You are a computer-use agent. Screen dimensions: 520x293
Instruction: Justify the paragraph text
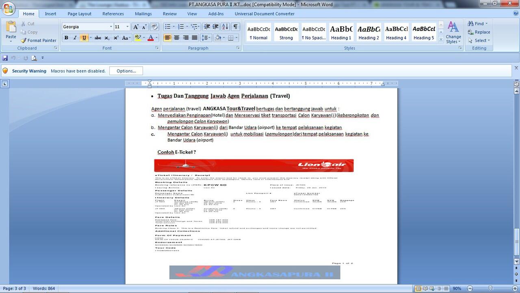coord(195,38)
